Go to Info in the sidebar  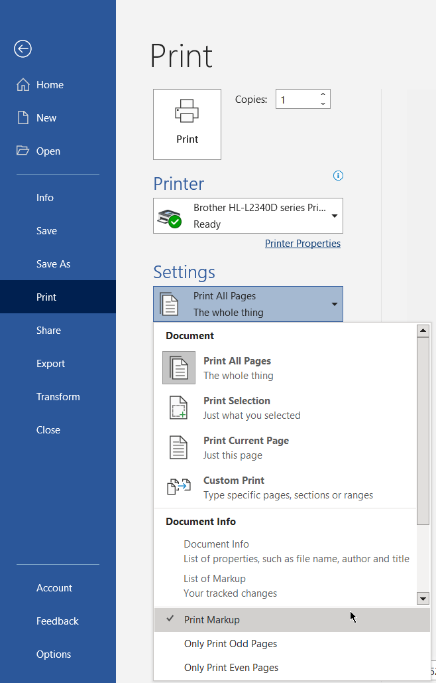click(x=58, y=197)
